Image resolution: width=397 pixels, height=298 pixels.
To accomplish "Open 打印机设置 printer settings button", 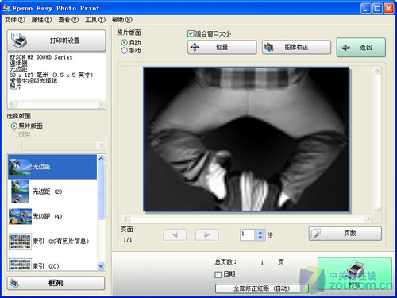I will (x=56, y=41).
